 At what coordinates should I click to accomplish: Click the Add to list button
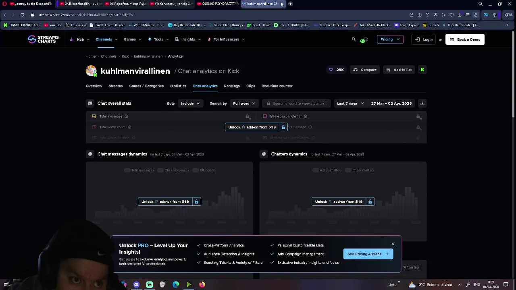coord(399,70)
